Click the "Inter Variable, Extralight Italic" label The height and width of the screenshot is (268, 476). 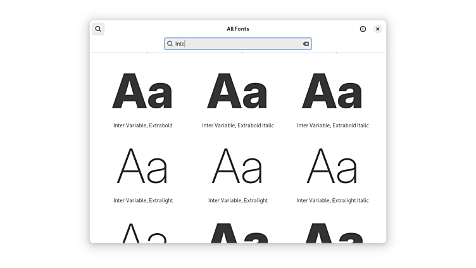pos(332,200)
